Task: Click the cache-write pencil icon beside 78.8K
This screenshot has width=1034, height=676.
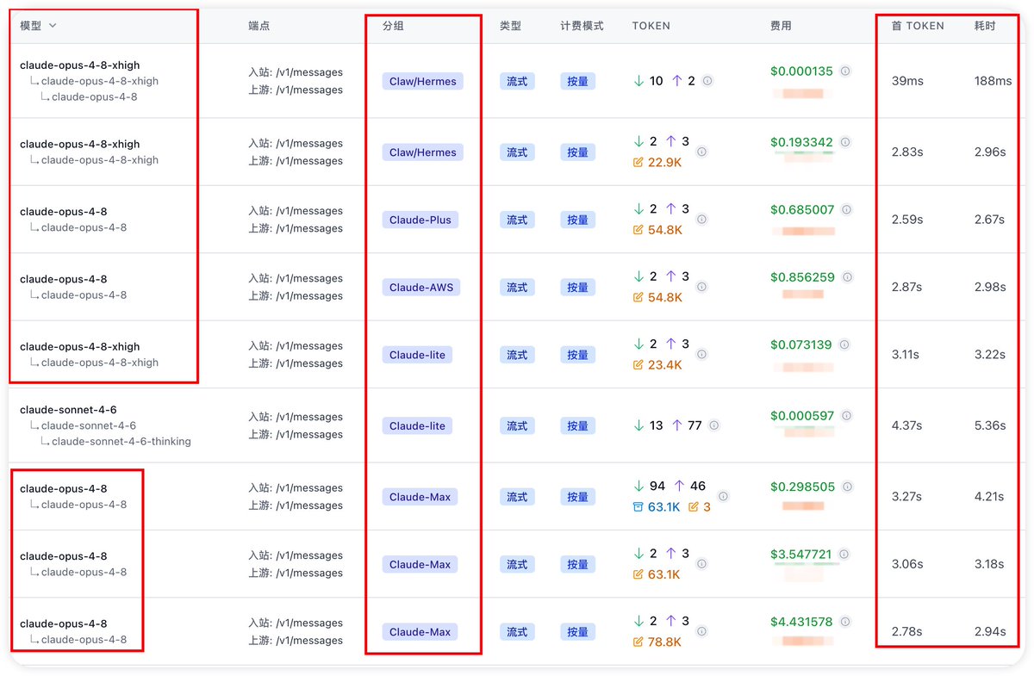Action: point(638,642)
